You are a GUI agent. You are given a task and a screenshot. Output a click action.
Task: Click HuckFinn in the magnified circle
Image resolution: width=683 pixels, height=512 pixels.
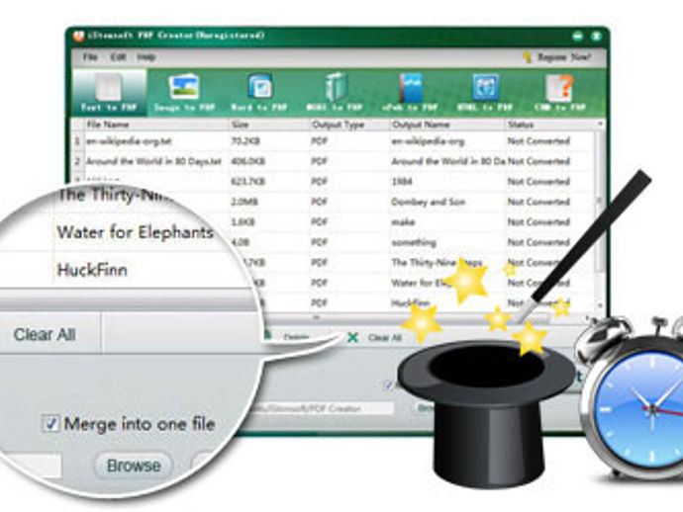(92, 270)
